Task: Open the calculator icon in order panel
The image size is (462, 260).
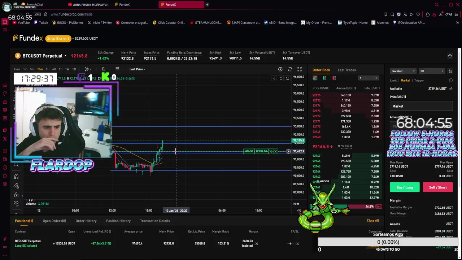Action: click(450, 71)
